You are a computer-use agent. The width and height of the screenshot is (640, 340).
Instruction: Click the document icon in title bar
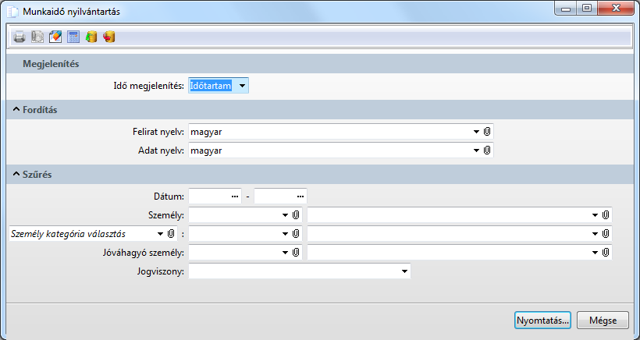point(13,12)
